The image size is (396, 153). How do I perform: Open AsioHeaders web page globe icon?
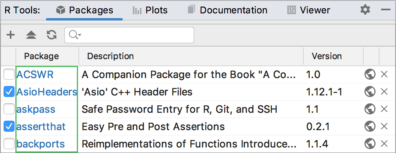[x=370, y=92]
